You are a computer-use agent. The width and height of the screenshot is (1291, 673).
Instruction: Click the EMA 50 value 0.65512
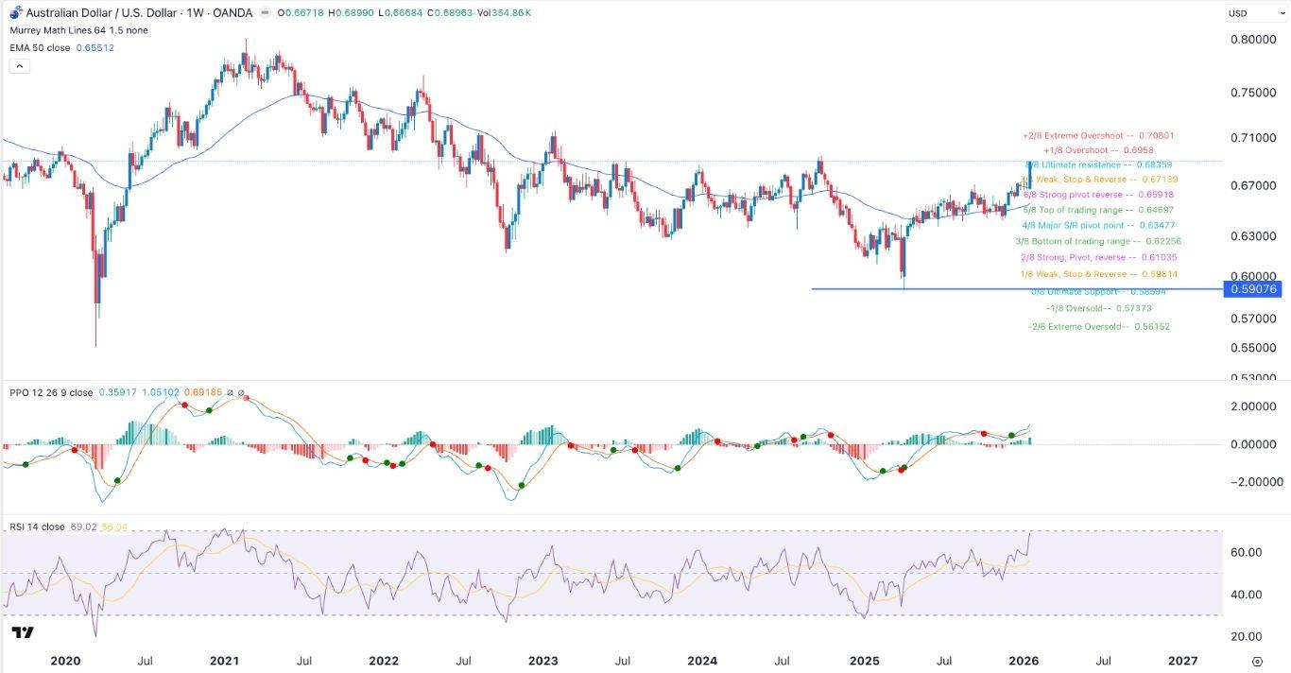pos(95,46)
